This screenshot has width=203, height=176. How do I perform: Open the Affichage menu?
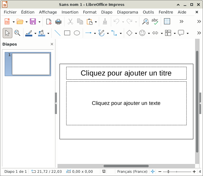(x=48, y=12)
